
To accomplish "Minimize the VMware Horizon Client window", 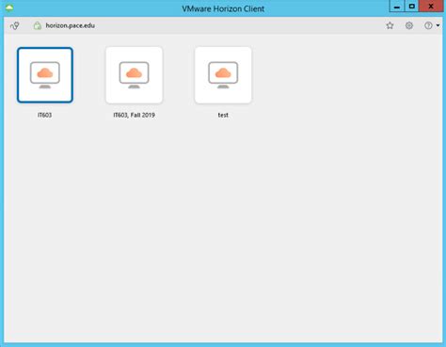I will click(x=397, y=7).
